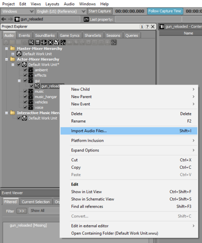Create a new Sound SFX from toolbar
Screen dimensions: 202x243
tap(57, 42)
